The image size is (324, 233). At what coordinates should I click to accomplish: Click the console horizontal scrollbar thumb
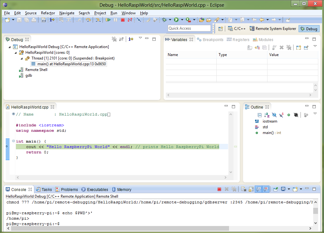click(120, 228)
